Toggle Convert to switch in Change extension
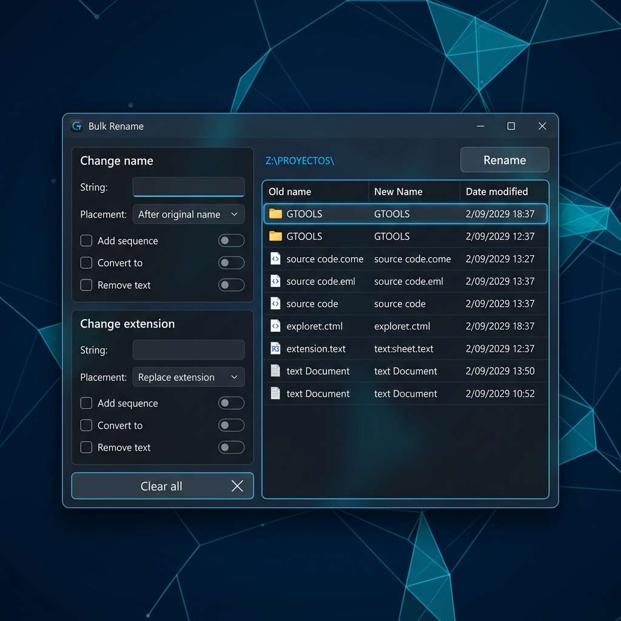This screenshot has width=621, height=621. 231,425
